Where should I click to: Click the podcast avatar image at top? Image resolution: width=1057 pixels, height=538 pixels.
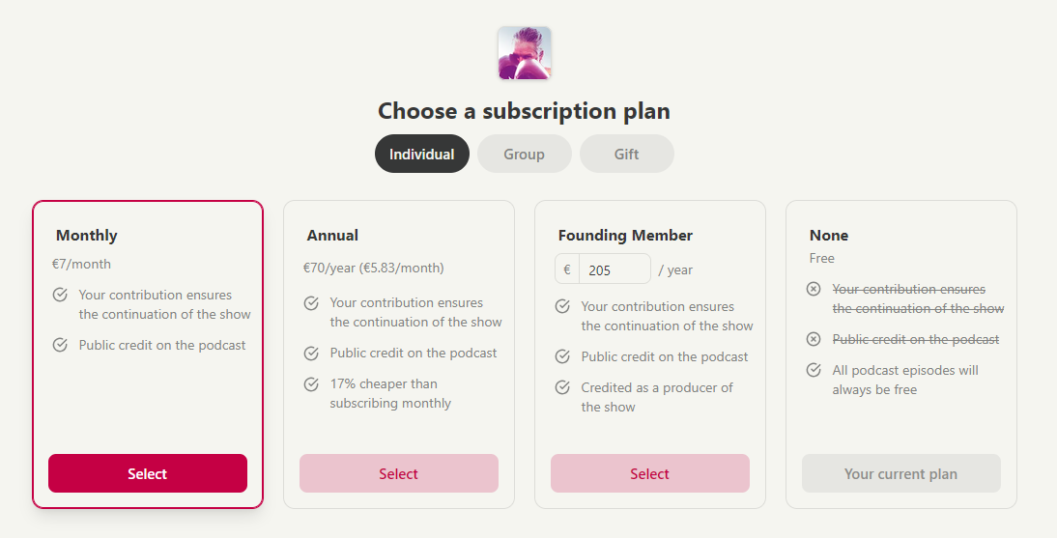tap(525, 53)
